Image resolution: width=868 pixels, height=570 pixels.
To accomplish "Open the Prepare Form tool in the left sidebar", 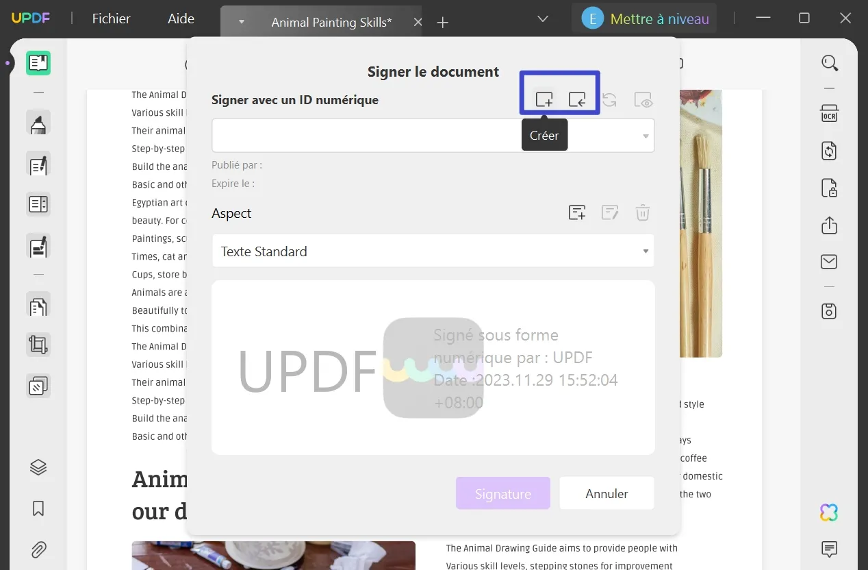I will pyautogui.click(x=38, y=204).
